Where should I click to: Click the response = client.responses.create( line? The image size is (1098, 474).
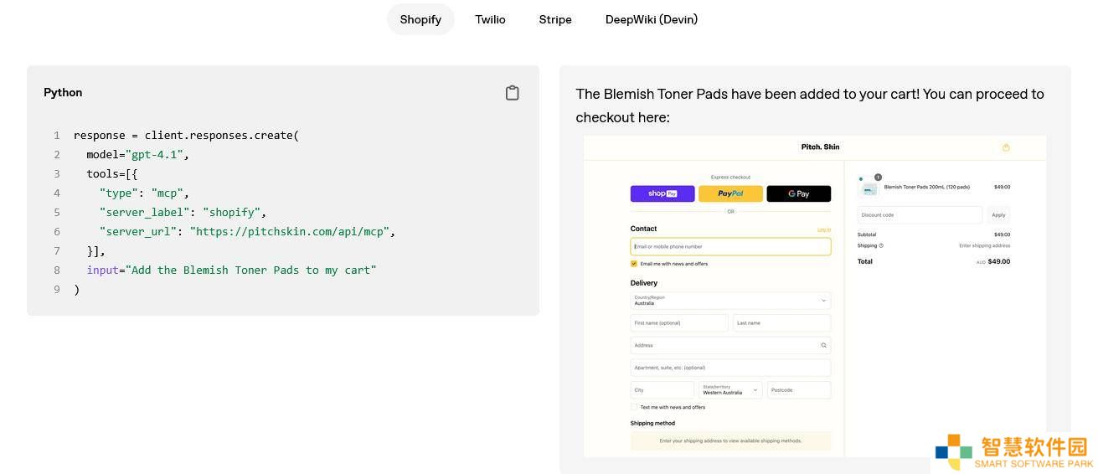186,135
